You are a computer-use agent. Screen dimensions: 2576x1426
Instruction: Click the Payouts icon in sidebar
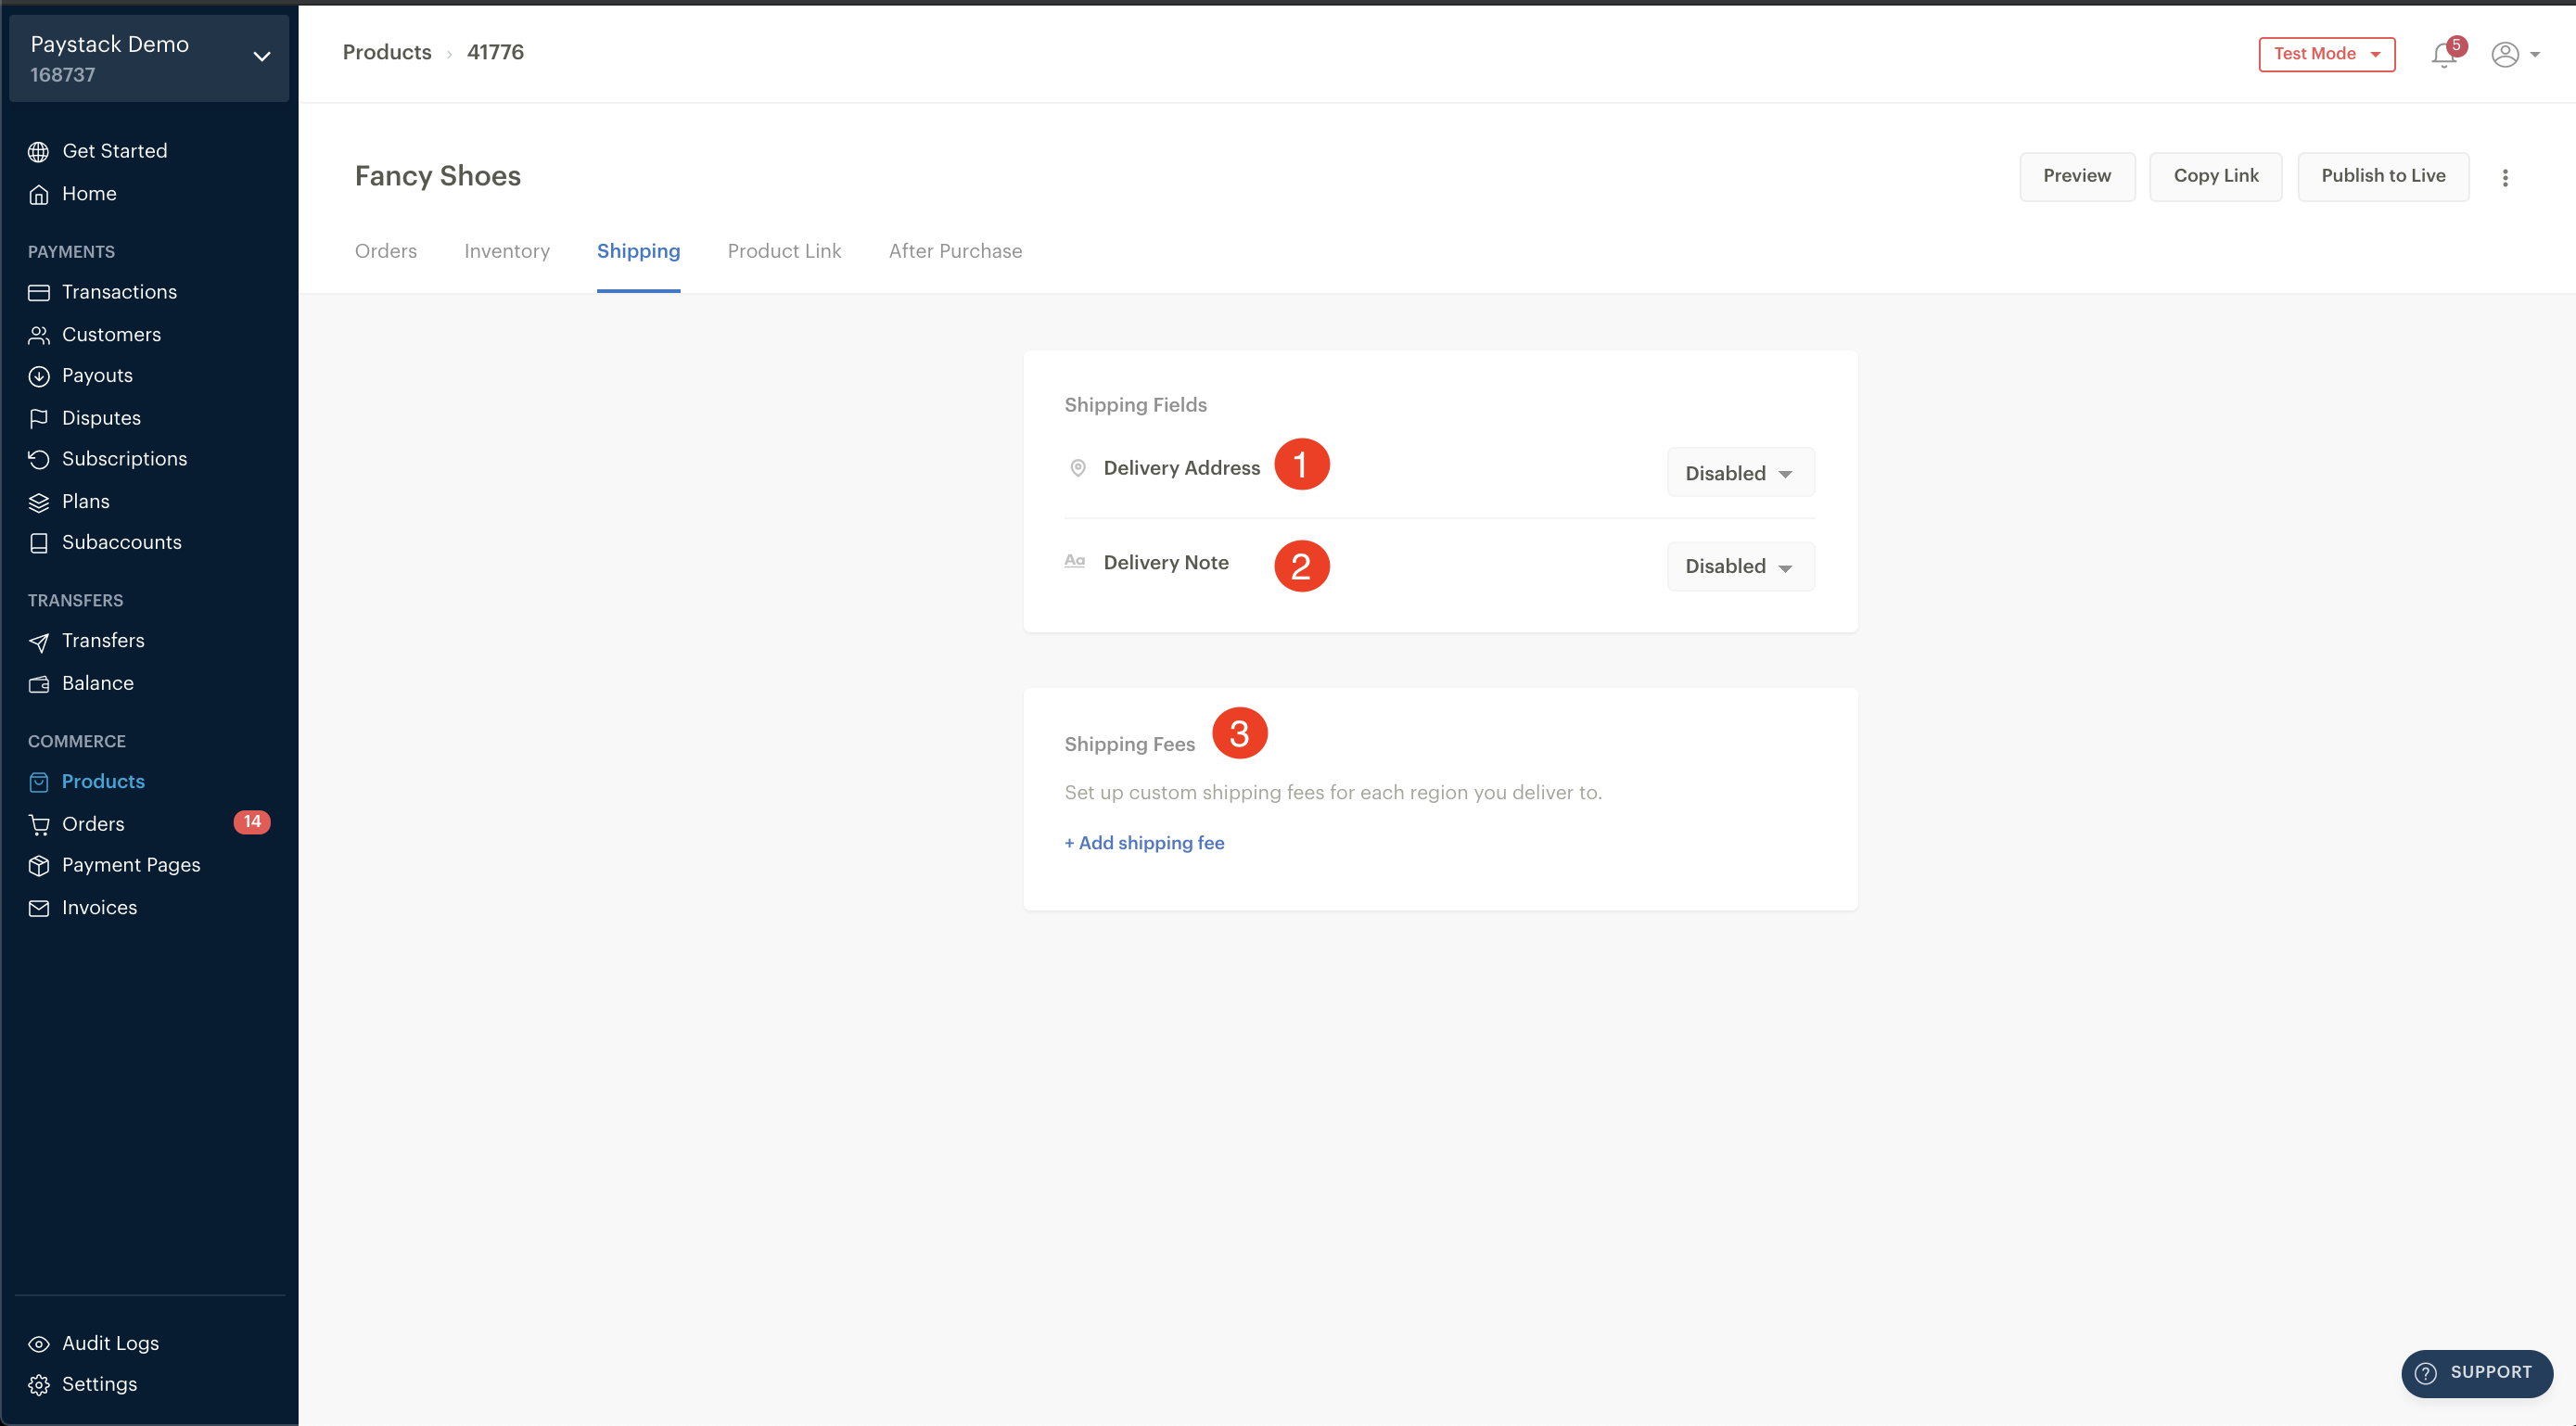point(39,376)
